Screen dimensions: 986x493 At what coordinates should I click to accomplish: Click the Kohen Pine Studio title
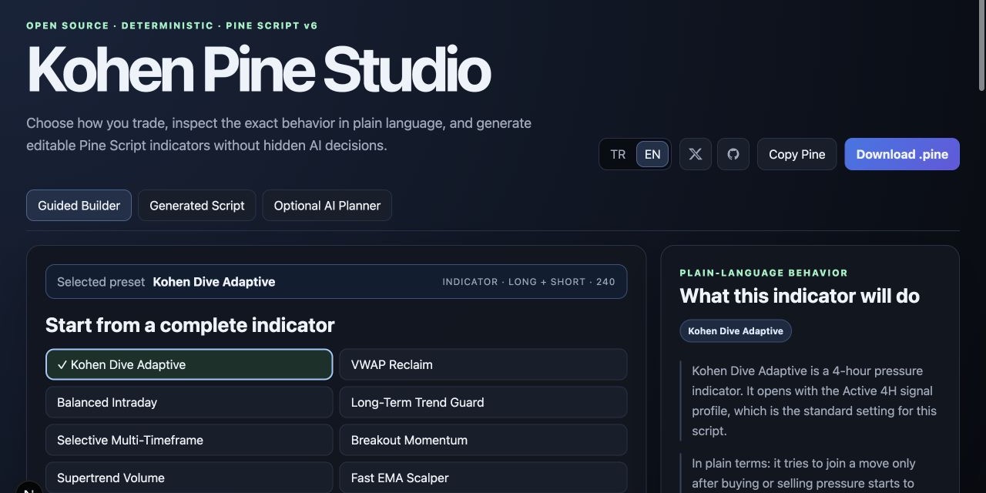tap(259, 70)
